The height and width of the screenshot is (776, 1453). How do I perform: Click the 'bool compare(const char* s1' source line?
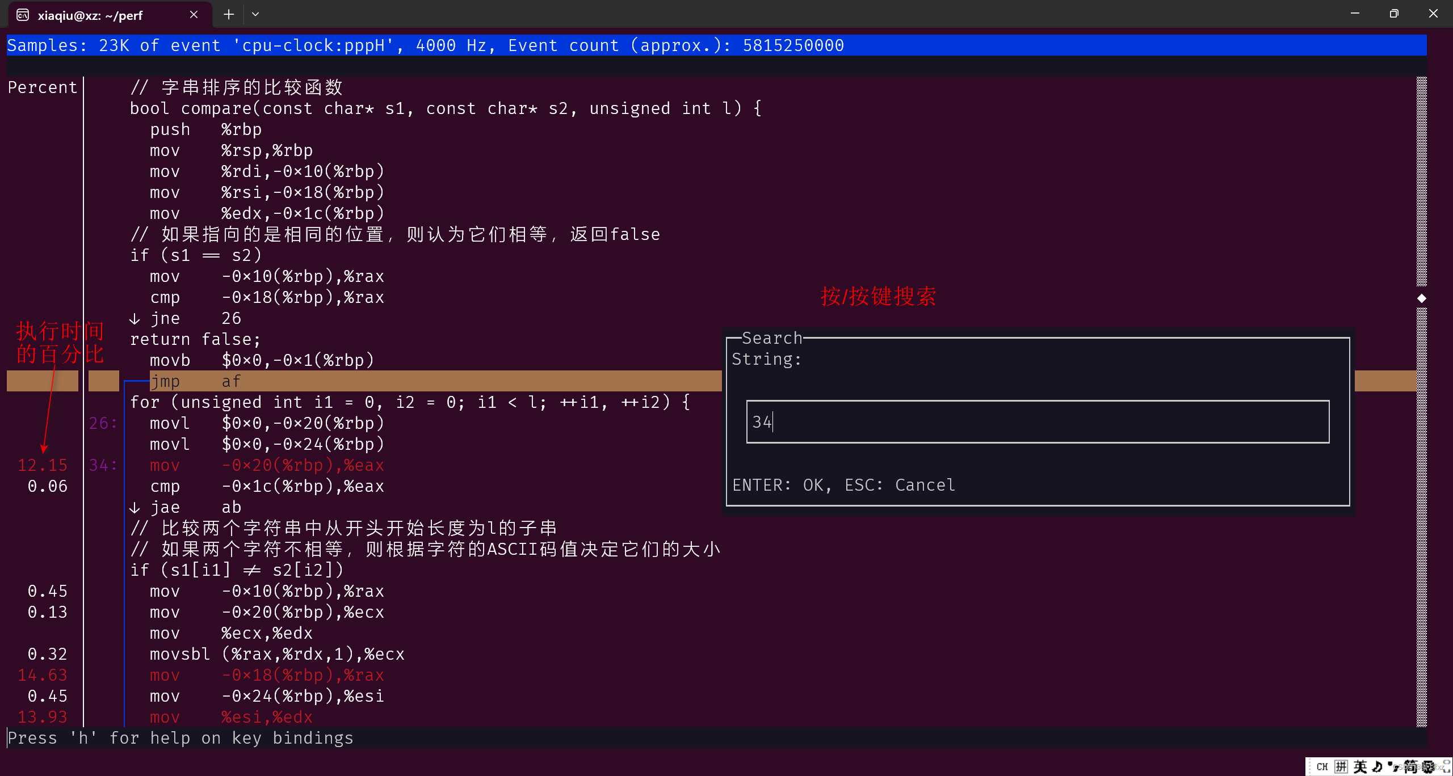(446, 108)
